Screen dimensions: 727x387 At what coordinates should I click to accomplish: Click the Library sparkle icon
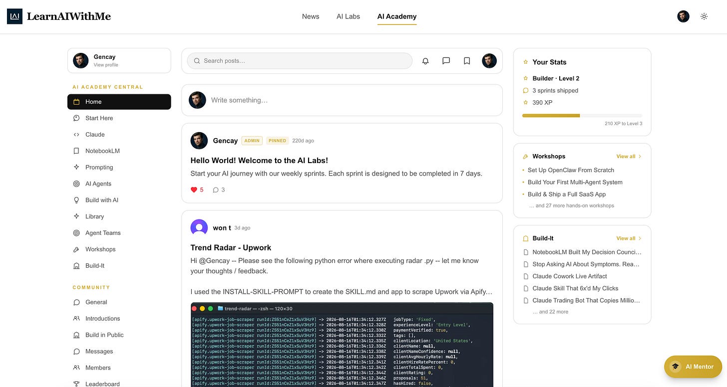(76, 216)
